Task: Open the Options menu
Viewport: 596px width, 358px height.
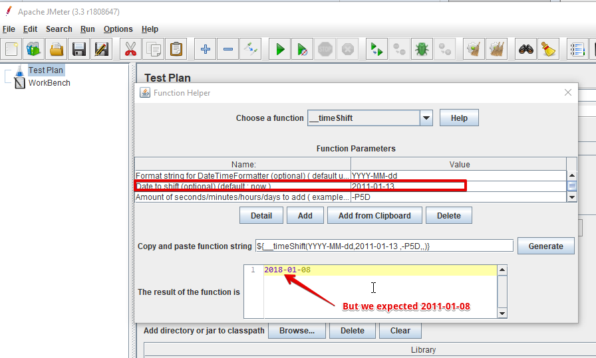Action: (x=118, y=29)
